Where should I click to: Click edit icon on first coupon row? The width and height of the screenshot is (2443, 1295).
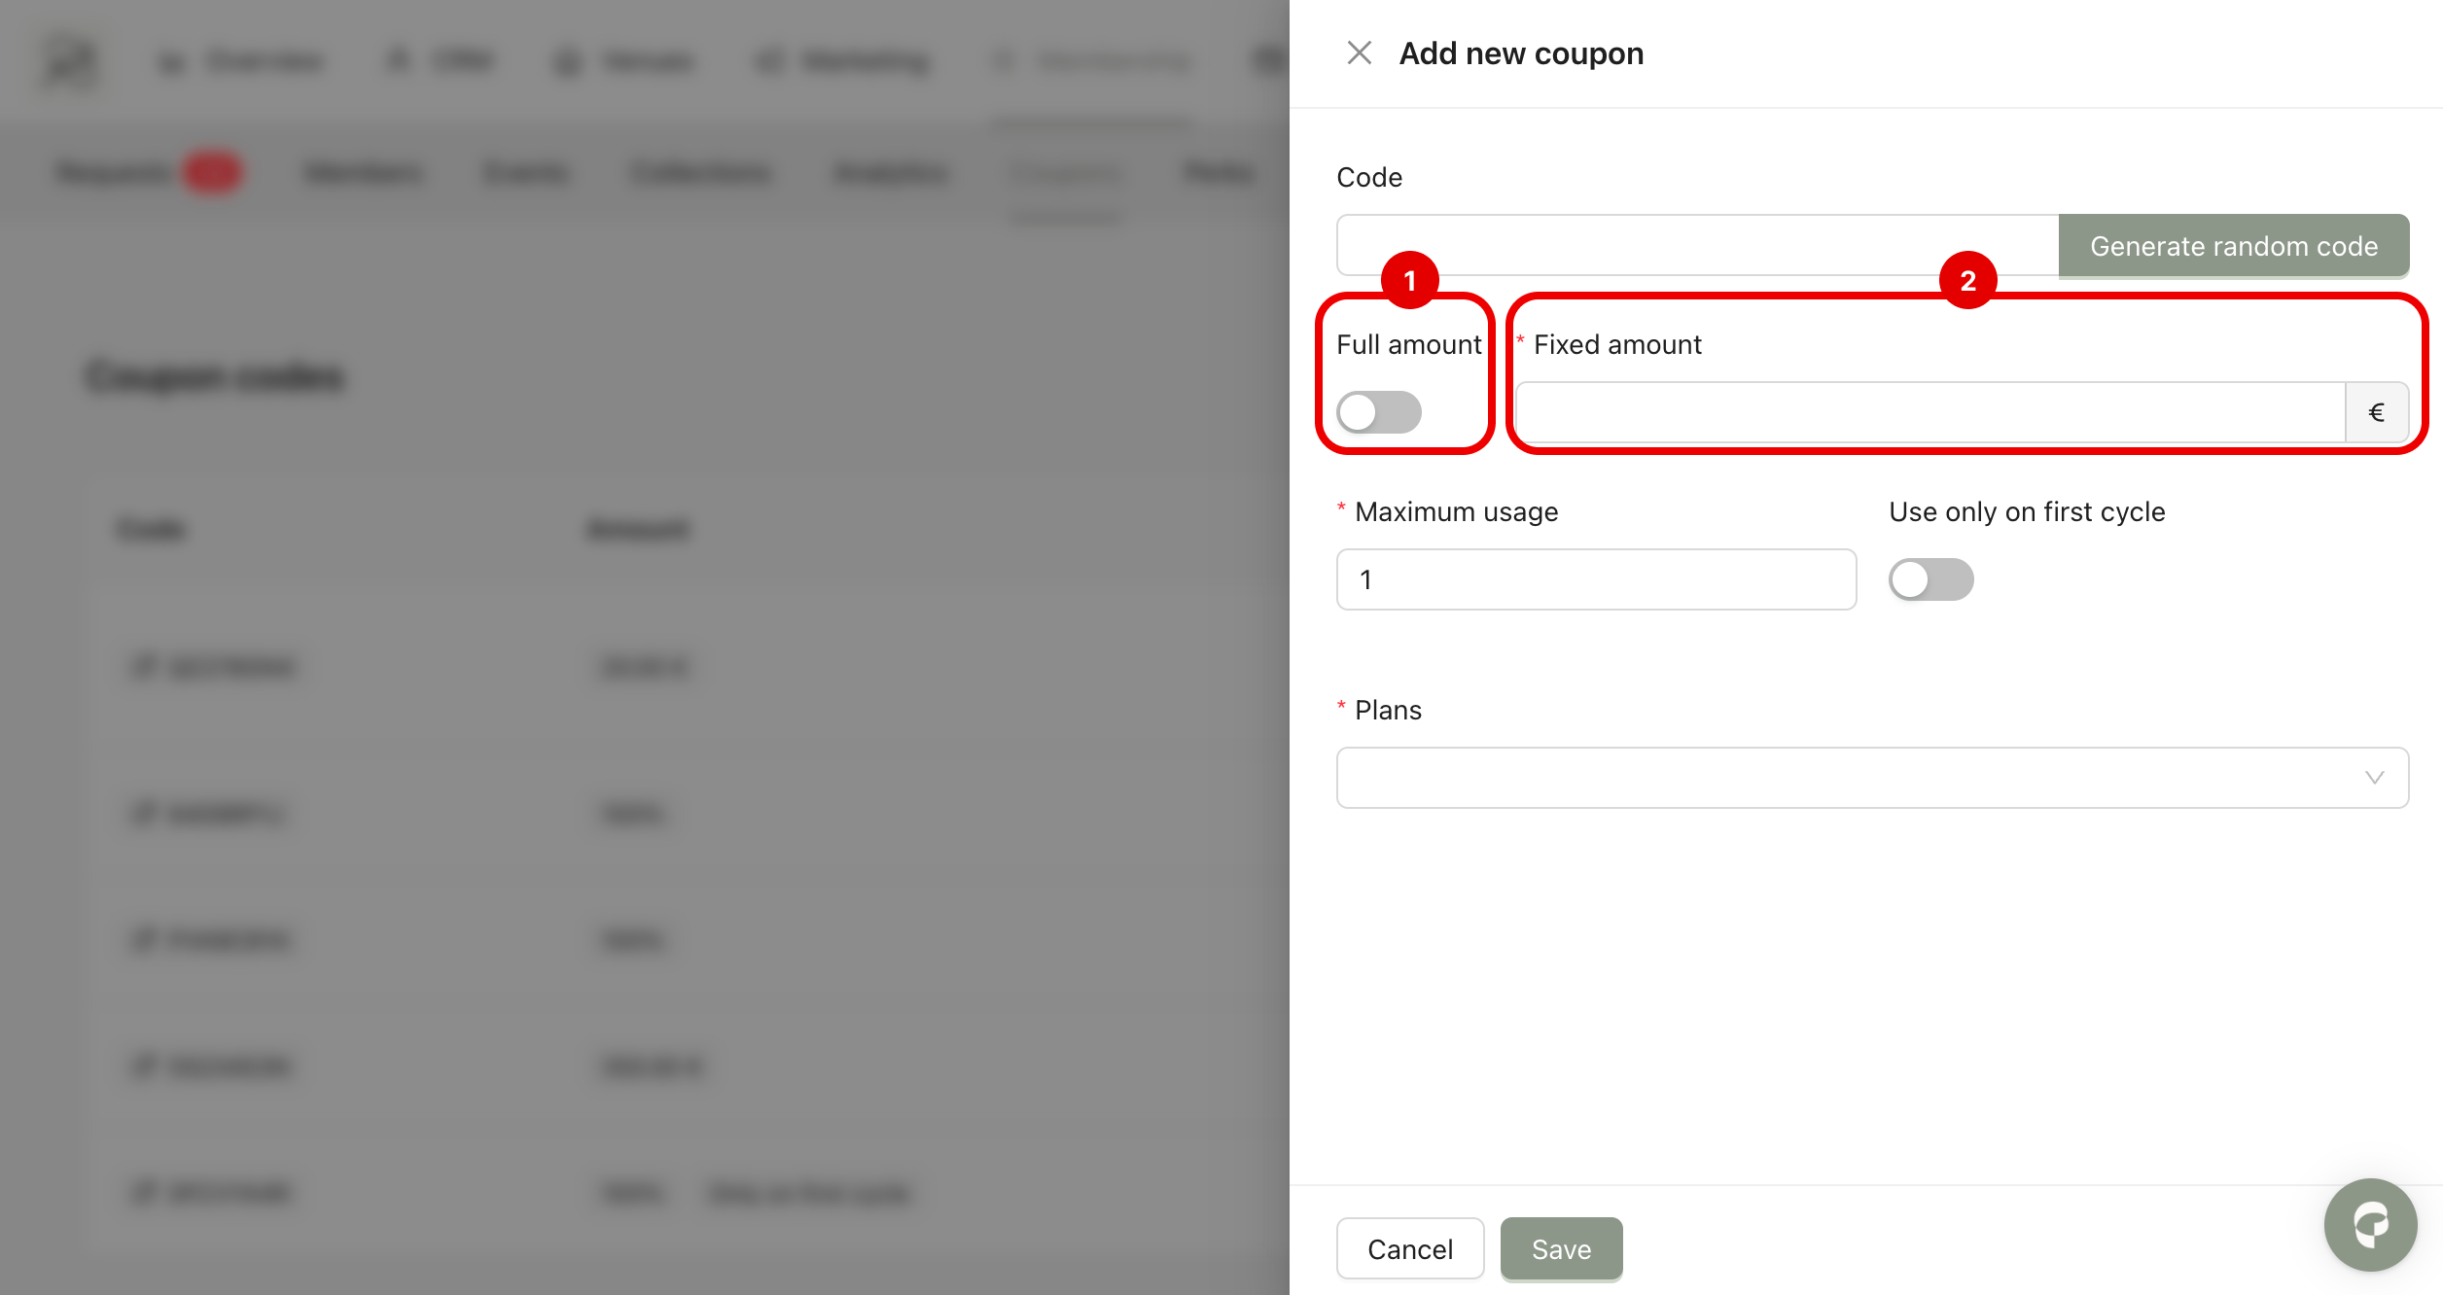click(144, 667)
